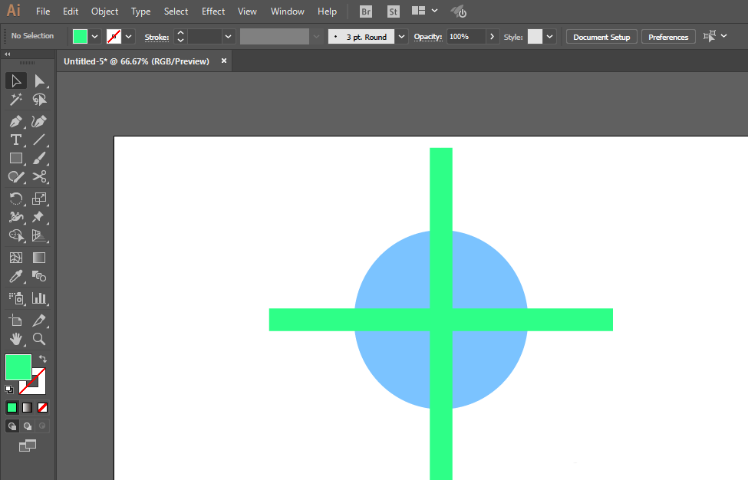Viewport: 748px width, 480px height.
Task: Open the Effect menu
Action: coord(213,12)
